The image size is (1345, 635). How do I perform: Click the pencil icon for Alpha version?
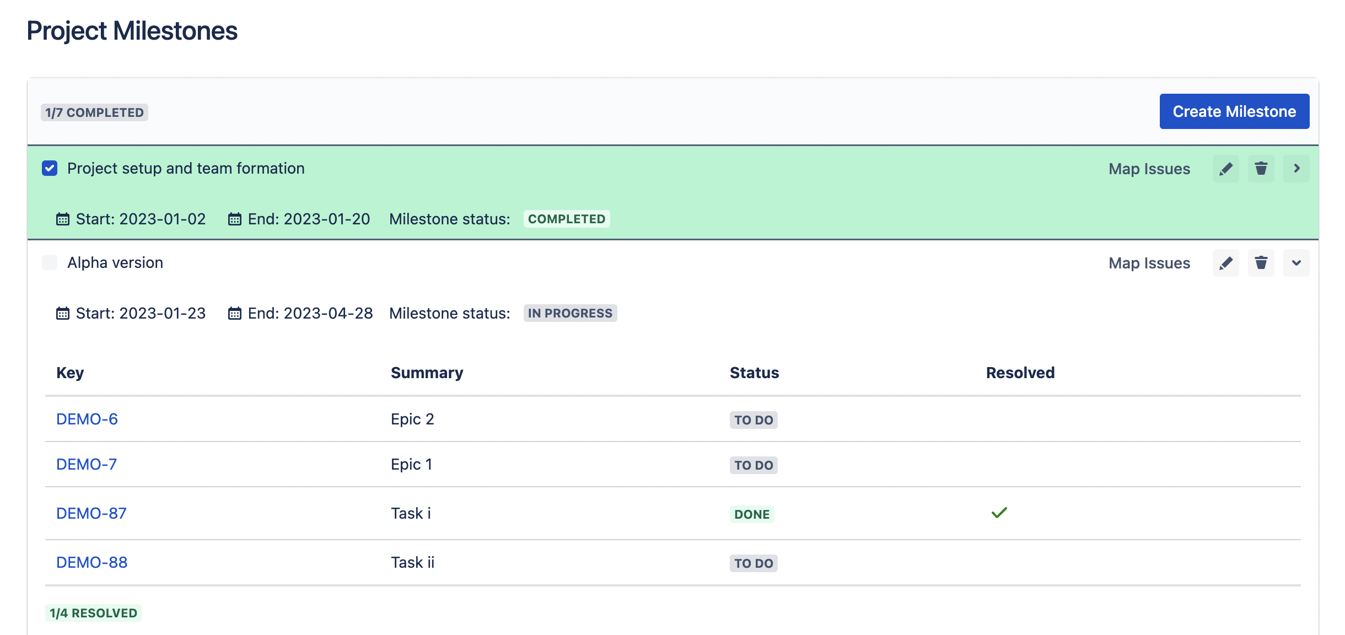pos(1225,263)
